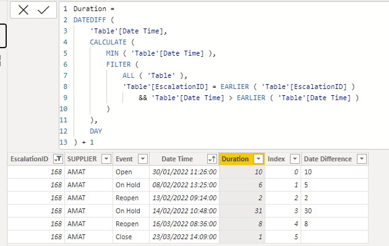Click the DAY keyword on line 12

pos(96,131)
